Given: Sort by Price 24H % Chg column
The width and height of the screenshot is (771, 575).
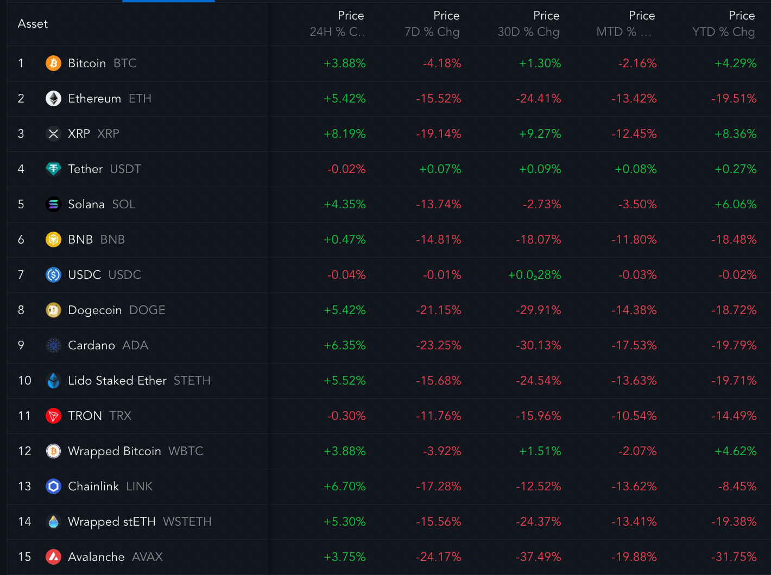Looking at the screenshot, I should [338, 24].
